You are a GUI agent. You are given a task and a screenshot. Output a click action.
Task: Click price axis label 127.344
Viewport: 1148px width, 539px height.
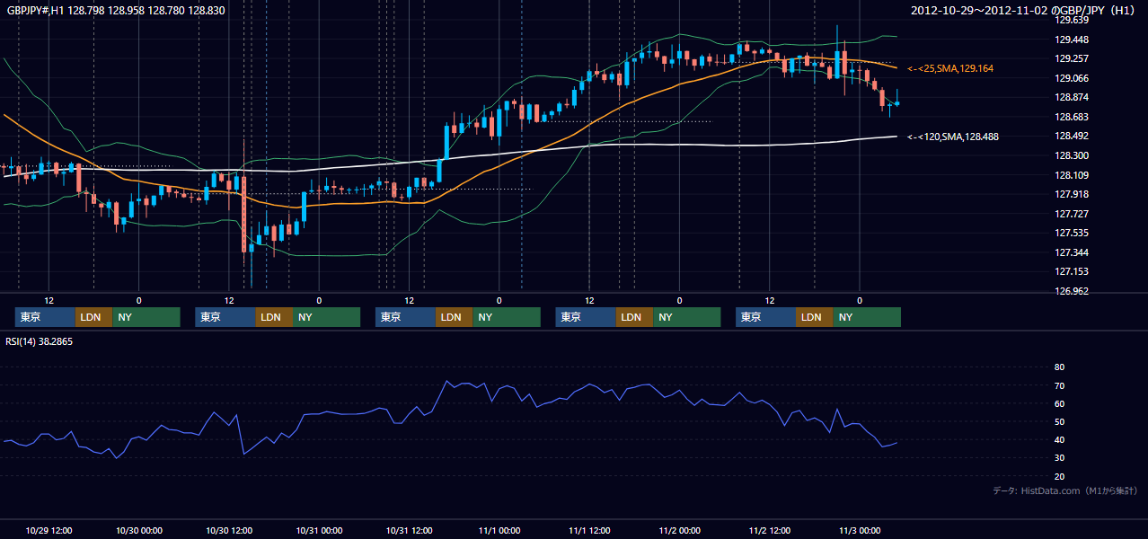click(x=1071, y=252)
